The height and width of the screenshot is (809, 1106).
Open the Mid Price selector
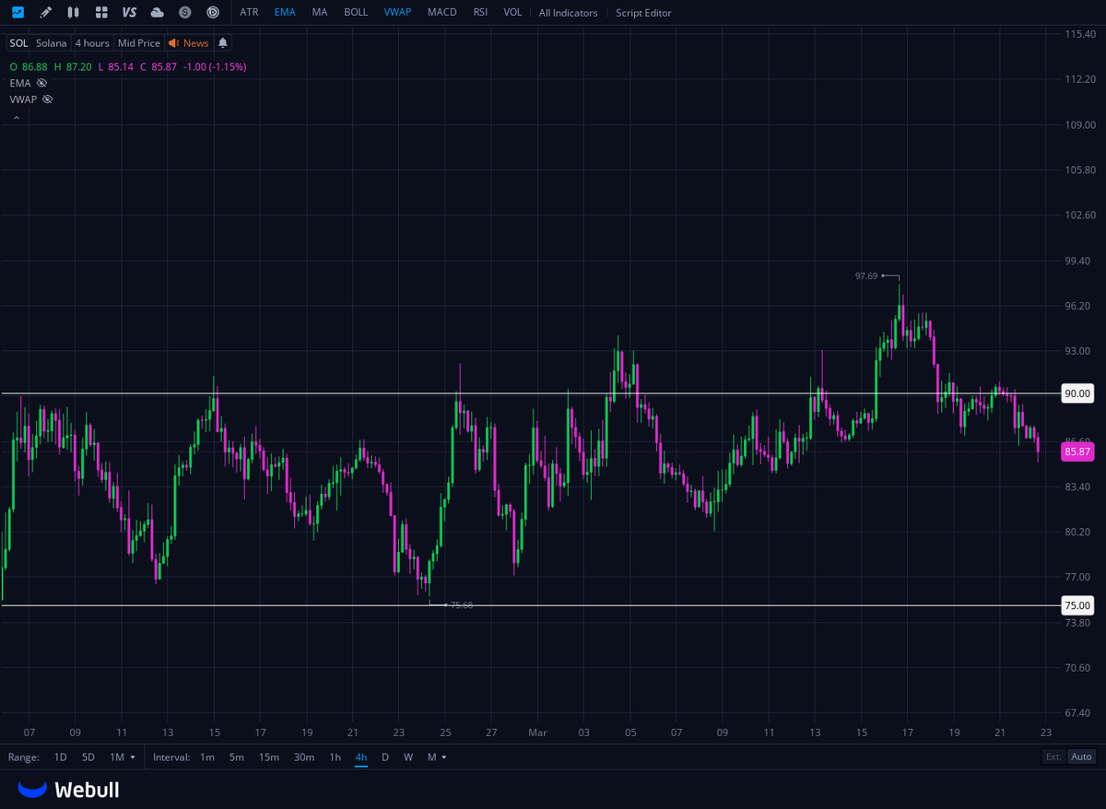pyautogui.click(x=139, y=43)
